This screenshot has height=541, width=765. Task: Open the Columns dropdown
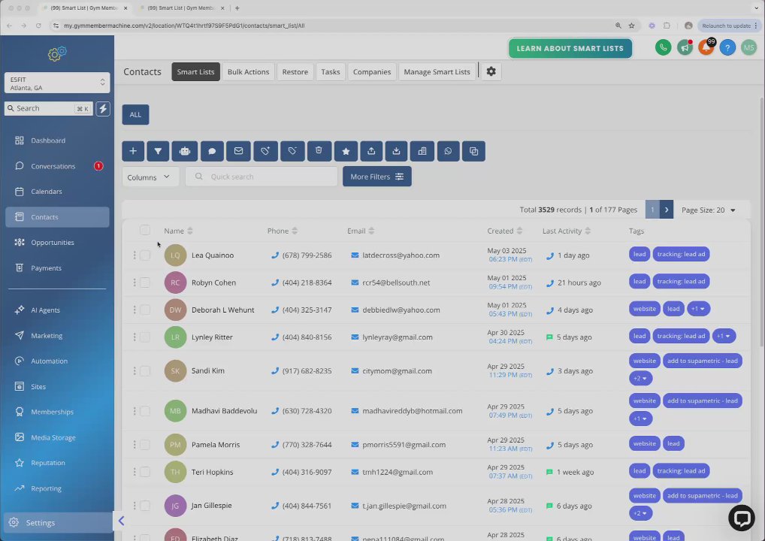(x=150, y=177)
